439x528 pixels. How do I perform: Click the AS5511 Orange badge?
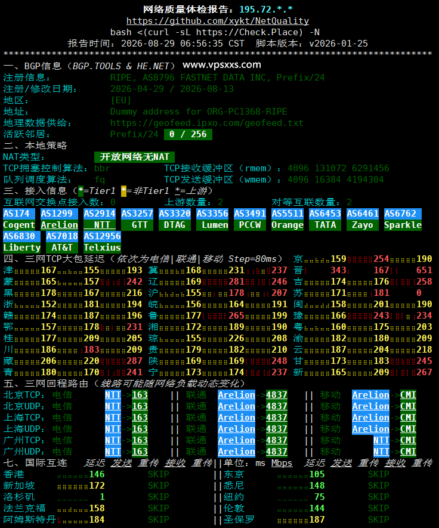(287, 219)
